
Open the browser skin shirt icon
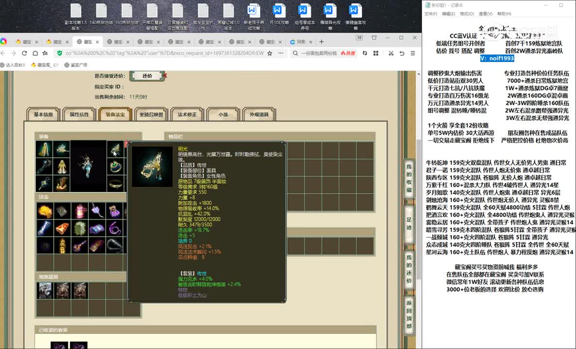point(374,38)
